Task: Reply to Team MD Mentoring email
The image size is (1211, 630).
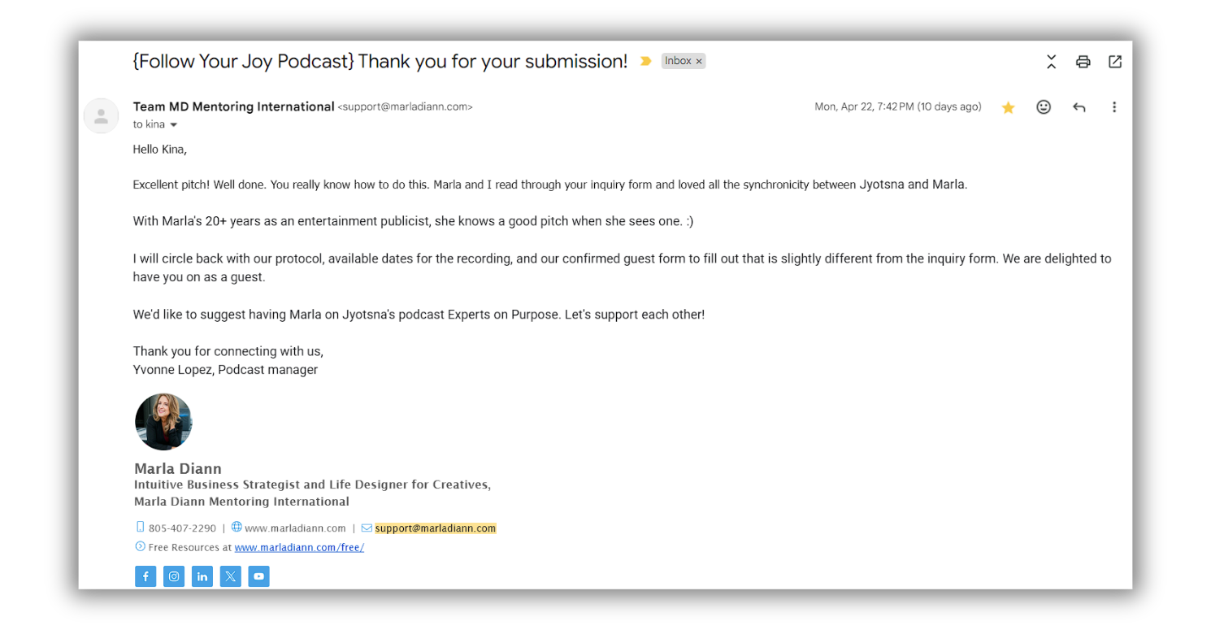Action: coord(1079,107)
